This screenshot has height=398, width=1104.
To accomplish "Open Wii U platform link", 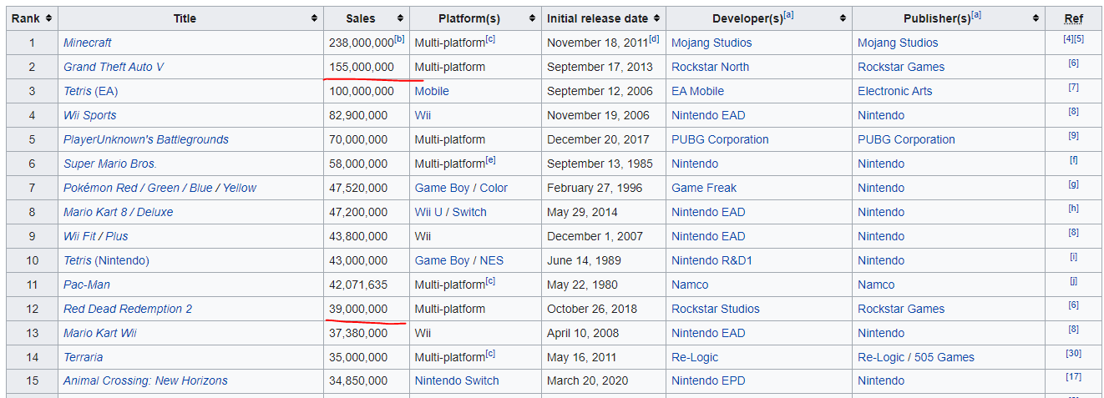I will 428,212.
